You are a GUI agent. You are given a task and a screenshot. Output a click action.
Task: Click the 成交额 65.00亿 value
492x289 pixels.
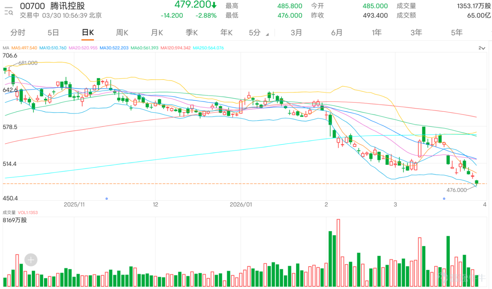point(479,15)
